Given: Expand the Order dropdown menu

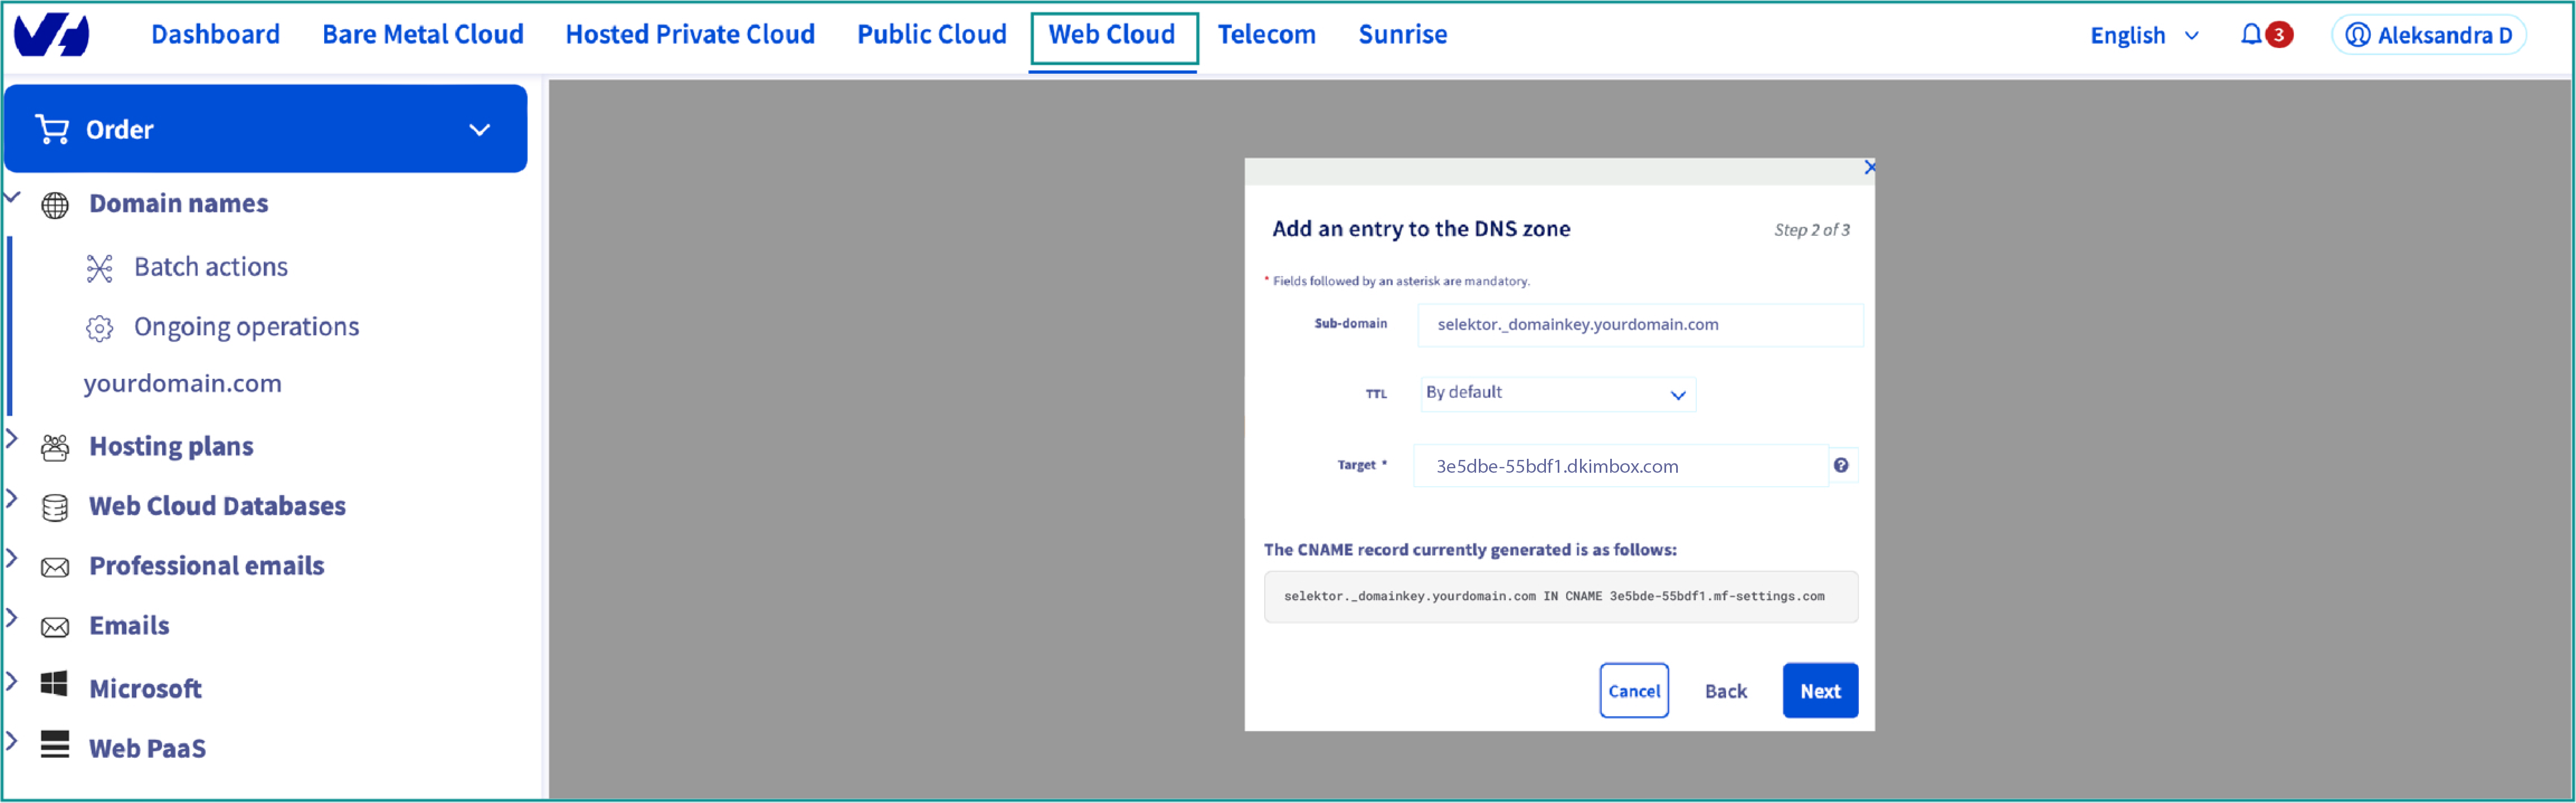Looking at the screenshot, I should pos(479,130).
